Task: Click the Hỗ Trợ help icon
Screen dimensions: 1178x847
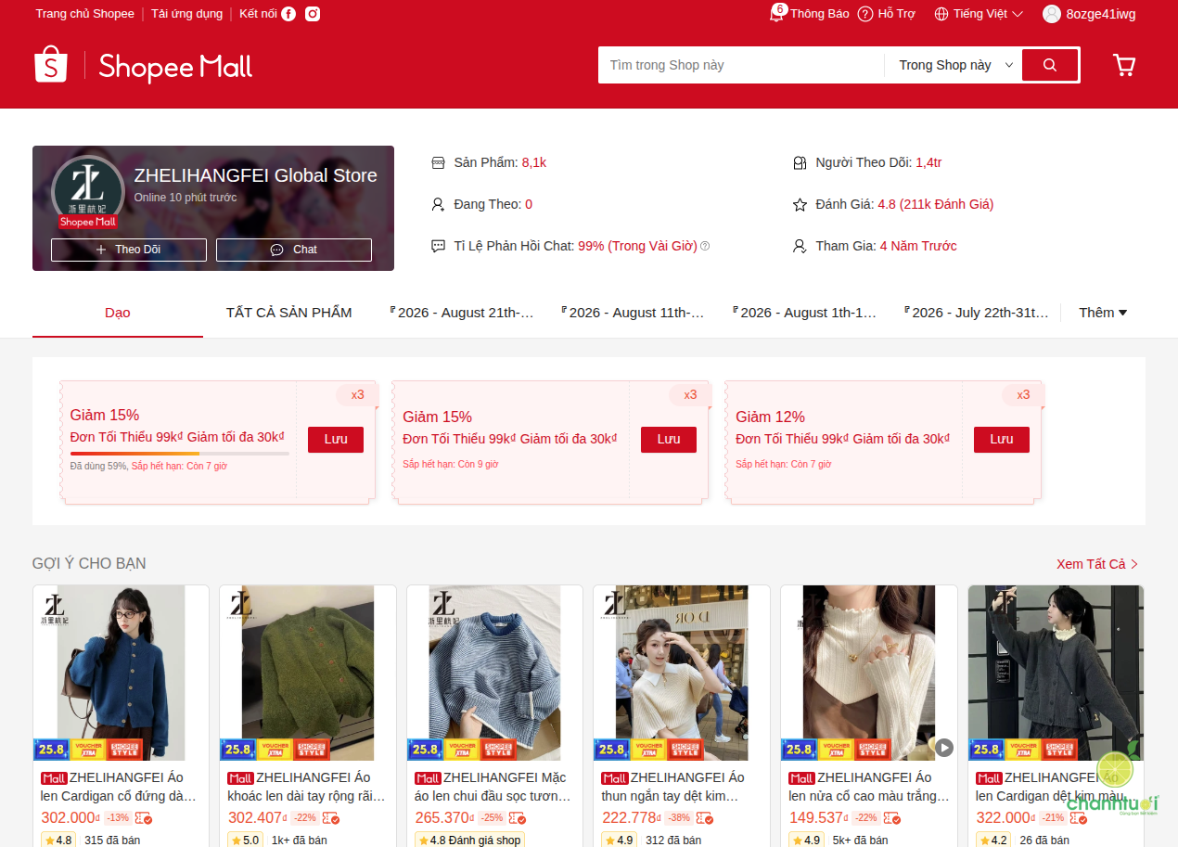Action: click(865, 14)
